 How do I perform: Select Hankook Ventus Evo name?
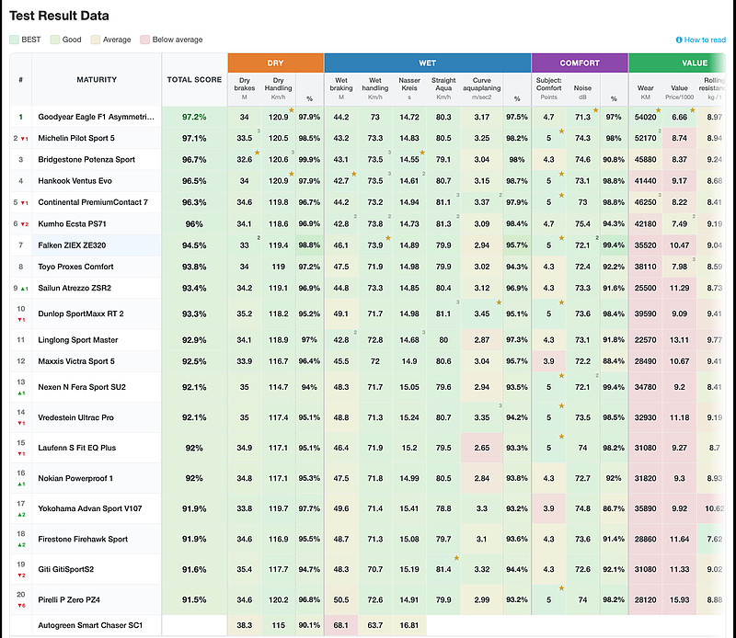click(x=75, y=180)
